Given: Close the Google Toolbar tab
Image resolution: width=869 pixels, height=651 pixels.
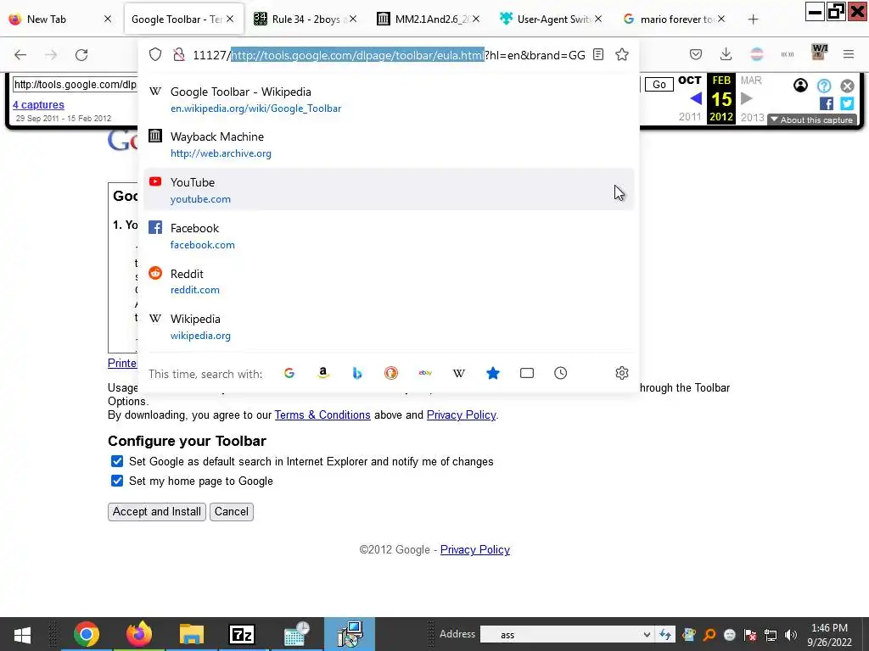Looking at the screenshot, I should [230, 19].
